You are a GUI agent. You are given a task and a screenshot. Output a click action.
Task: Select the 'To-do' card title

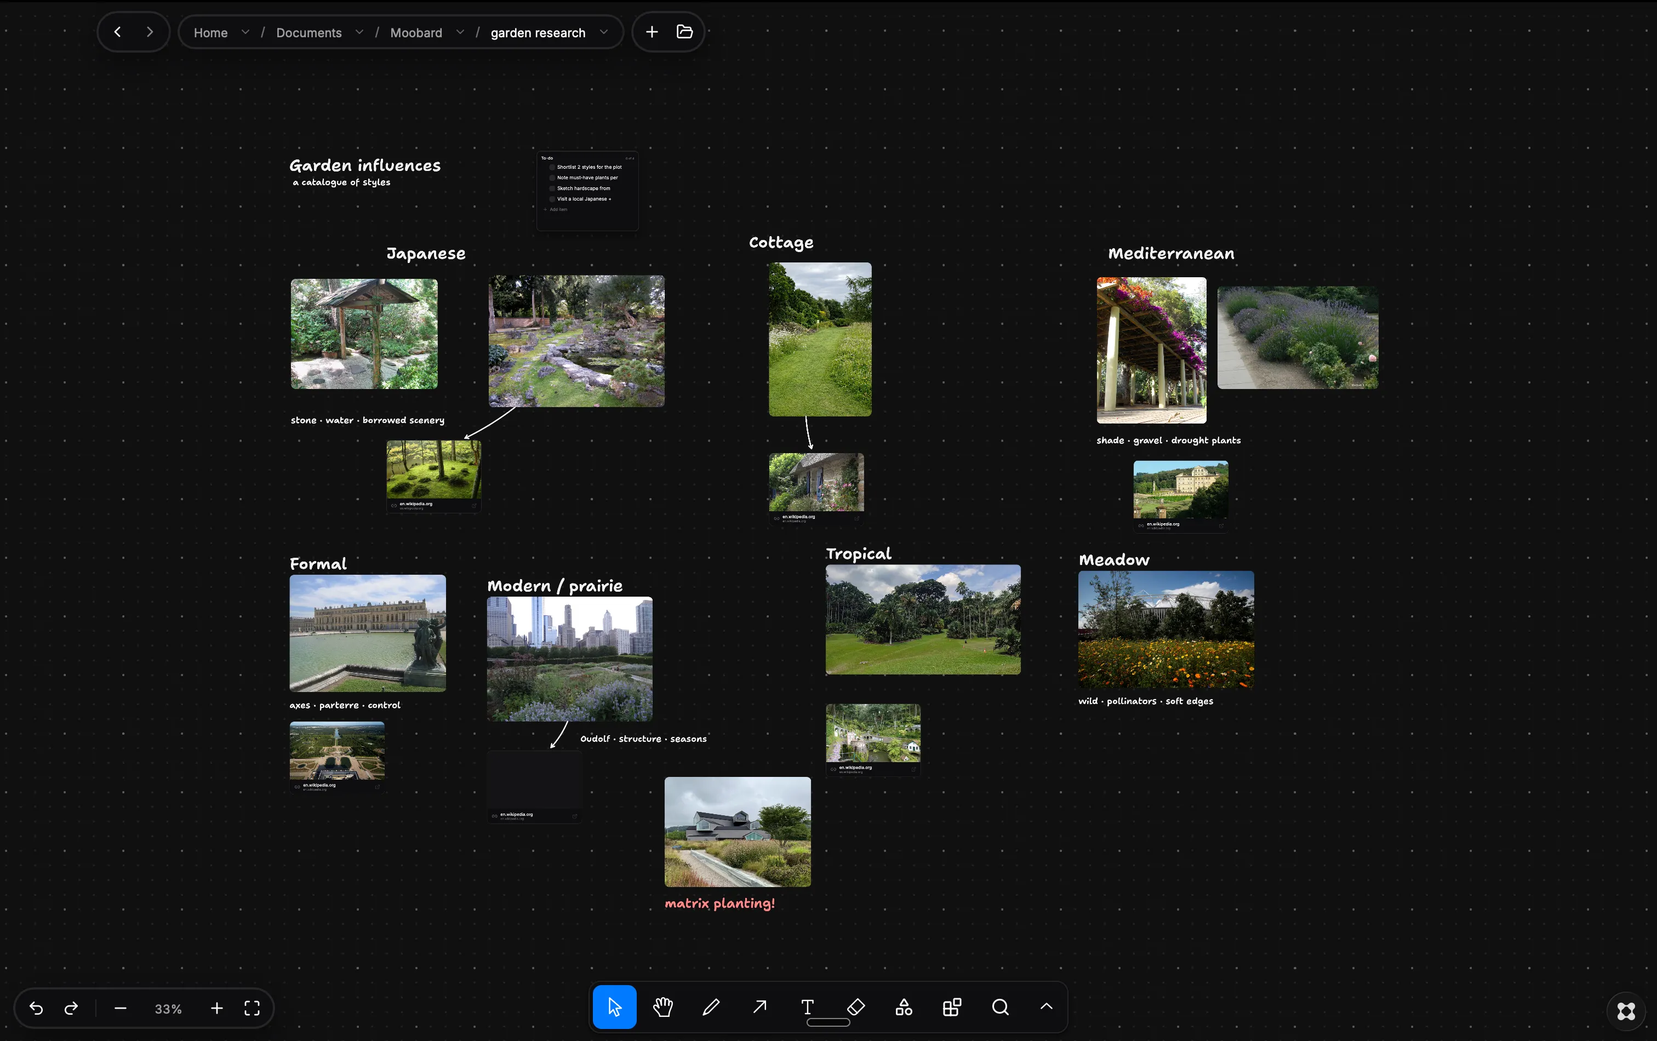coord(547,158)
